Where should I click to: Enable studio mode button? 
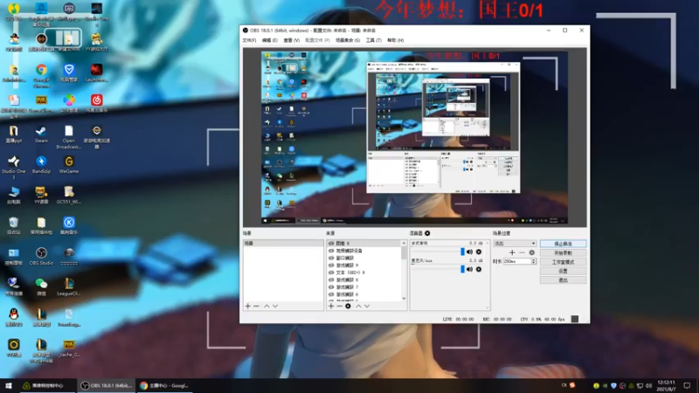(563, 262)
